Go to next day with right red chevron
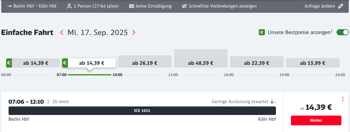Image resolution: width=350 pixels, height=132 pixels. click(134, 32)
